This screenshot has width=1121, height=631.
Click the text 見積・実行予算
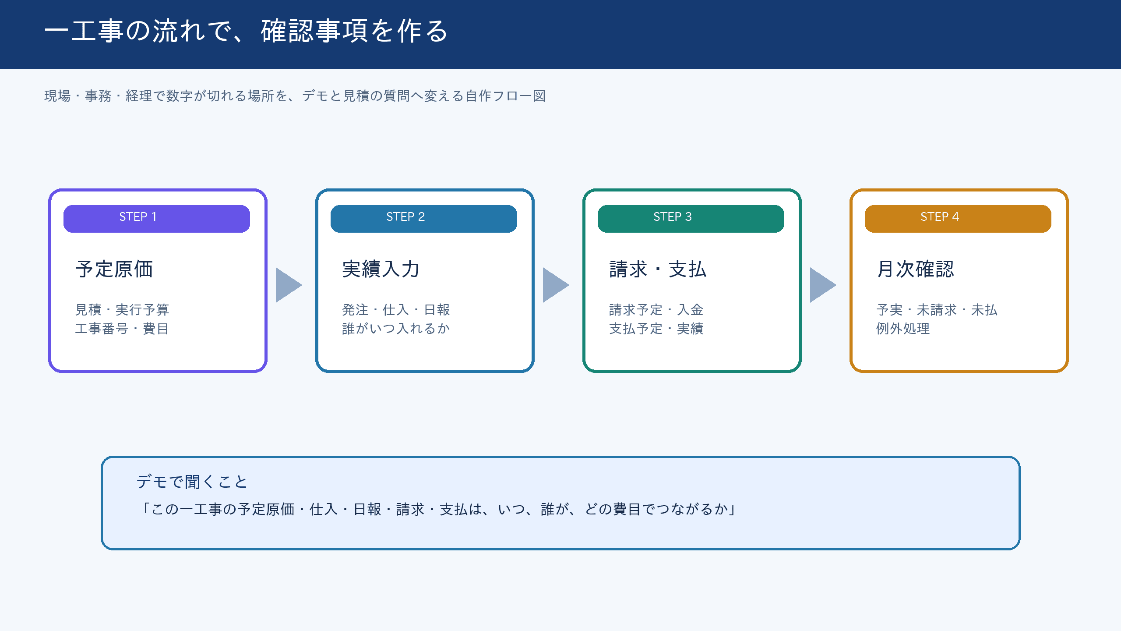(122, 309)
